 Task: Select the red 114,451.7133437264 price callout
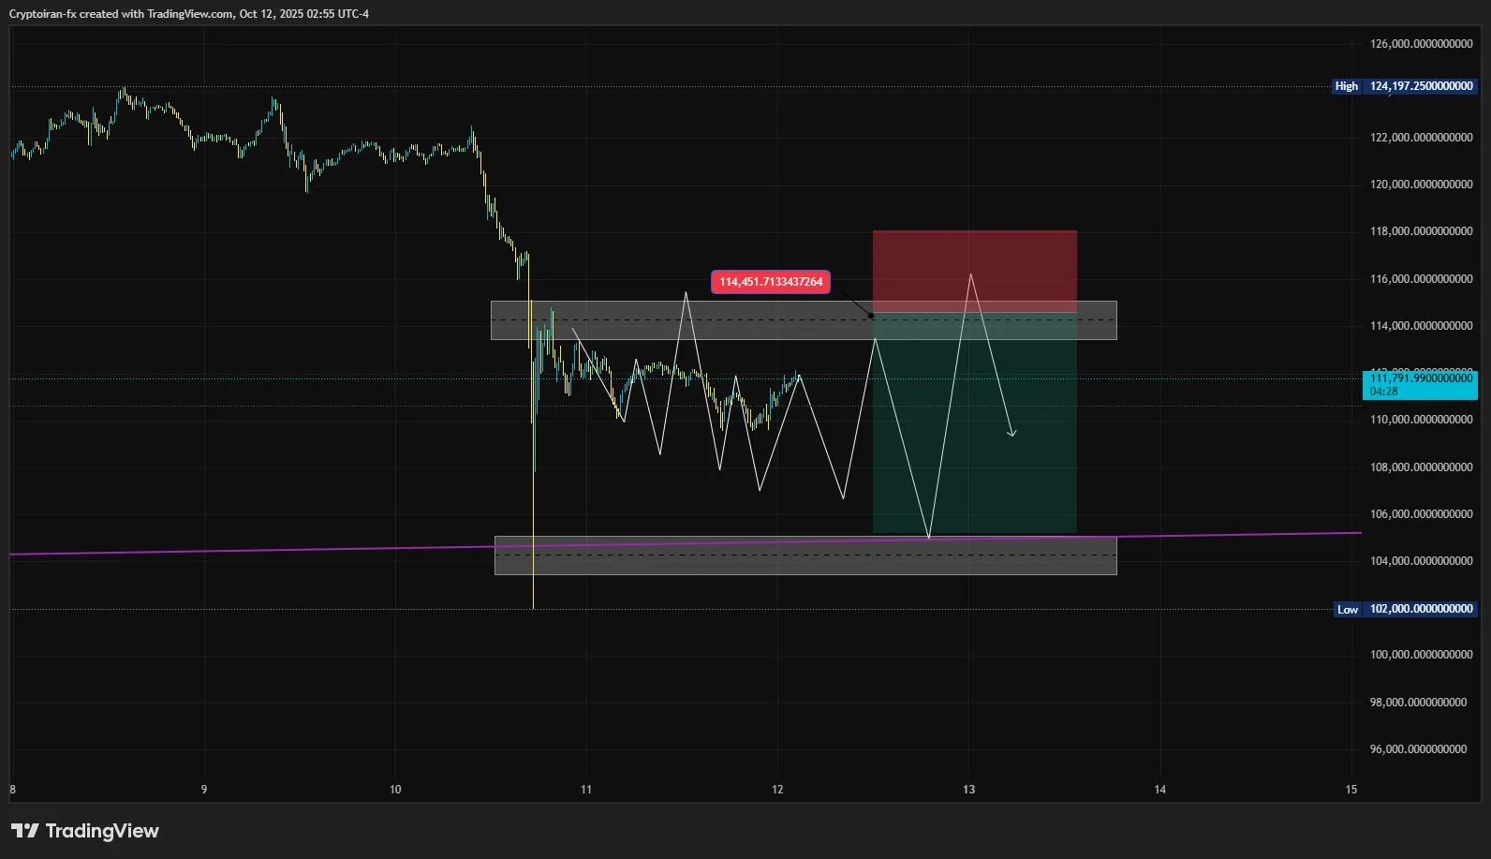point(771,282)
